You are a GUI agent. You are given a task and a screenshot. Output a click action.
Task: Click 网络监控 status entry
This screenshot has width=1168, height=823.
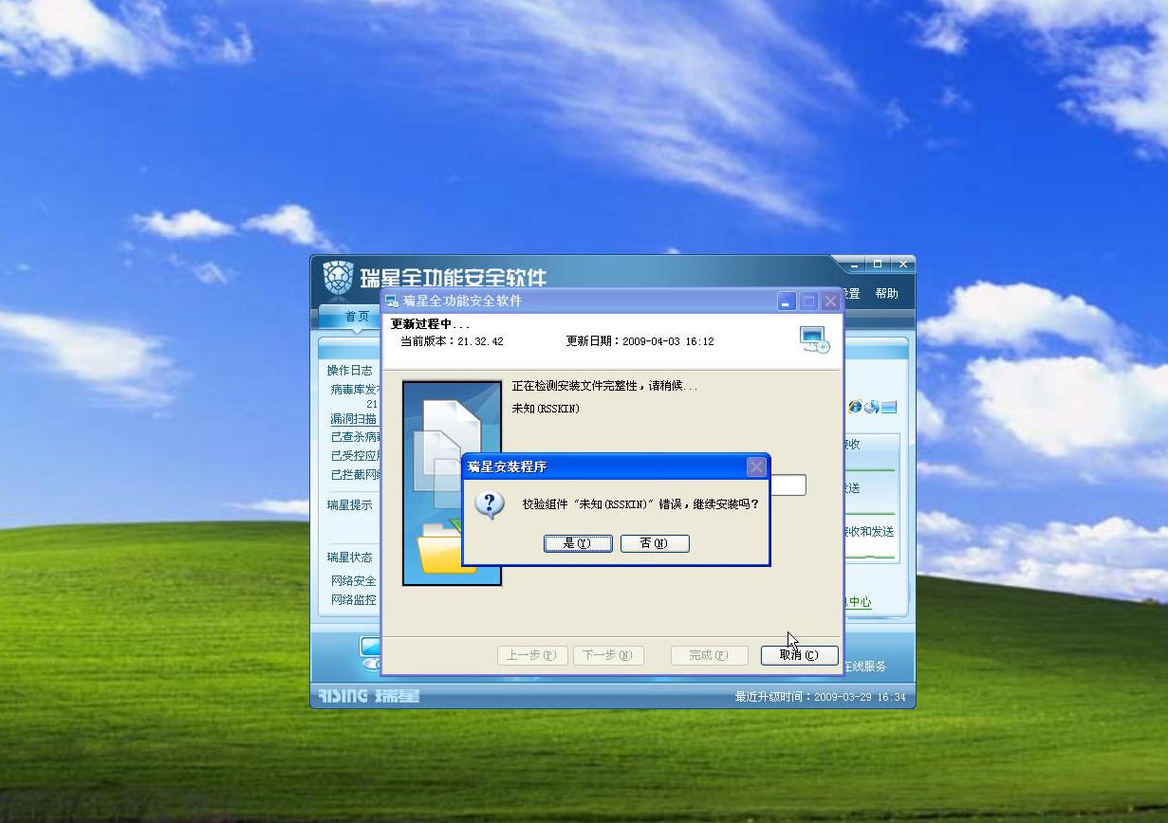353,600
